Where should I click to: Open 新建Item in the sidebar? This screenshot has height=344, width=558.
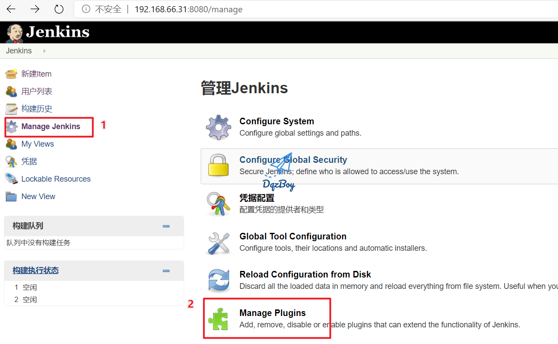pyautogui.click(x=36, y=74)
